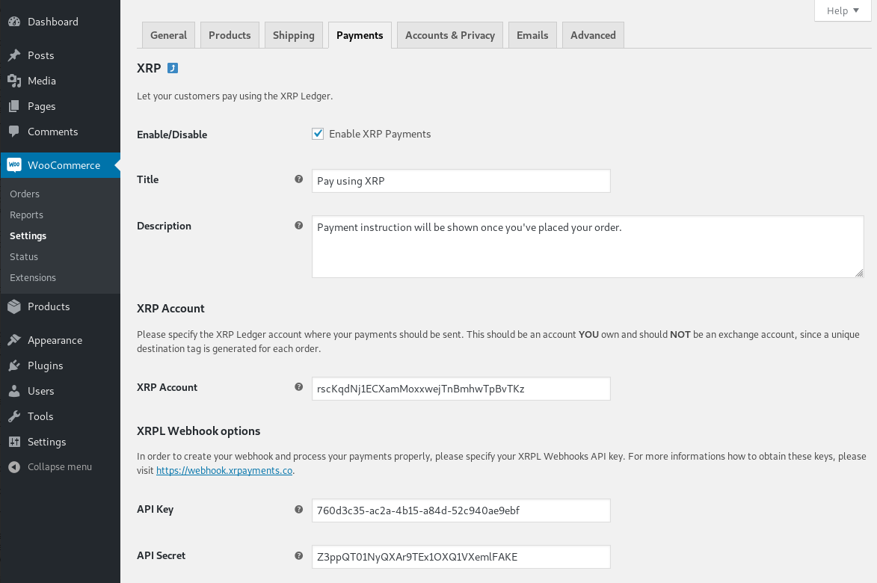
Task: Go to WooCommerce Orders submenu
Action: [x=25, y=194]
